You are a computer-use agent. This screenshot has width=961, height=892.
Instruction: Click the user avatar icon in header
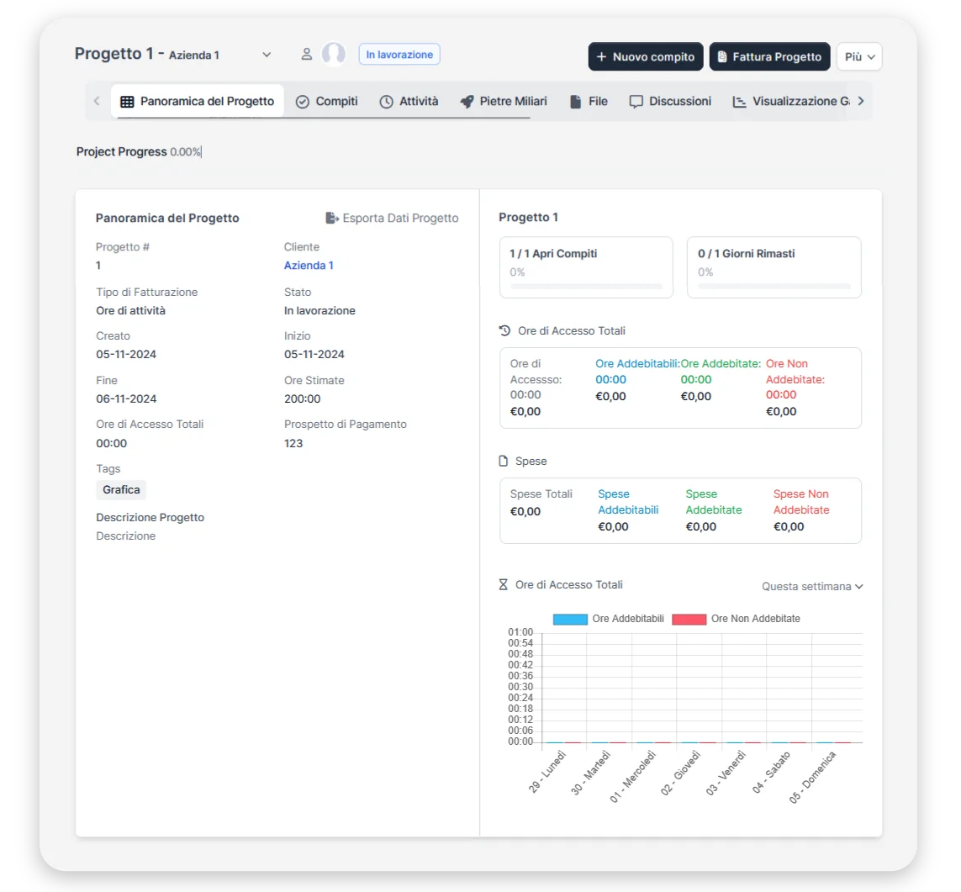point(334,55)
